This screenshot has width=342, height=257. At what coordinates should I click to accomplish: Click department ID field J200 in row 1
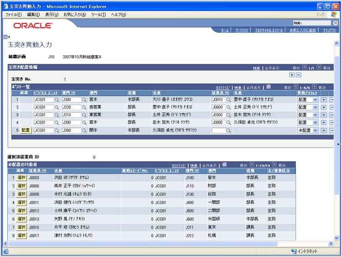(72, 100)
